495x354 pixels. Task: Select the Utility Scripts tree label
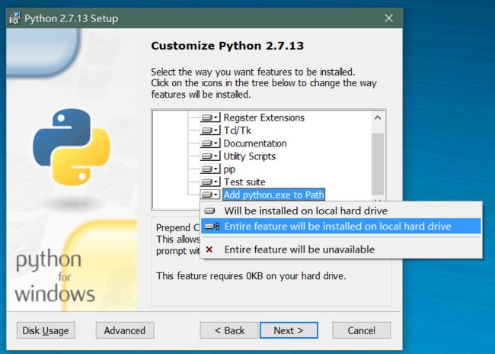pyautogui.click(x=249, y=156)
